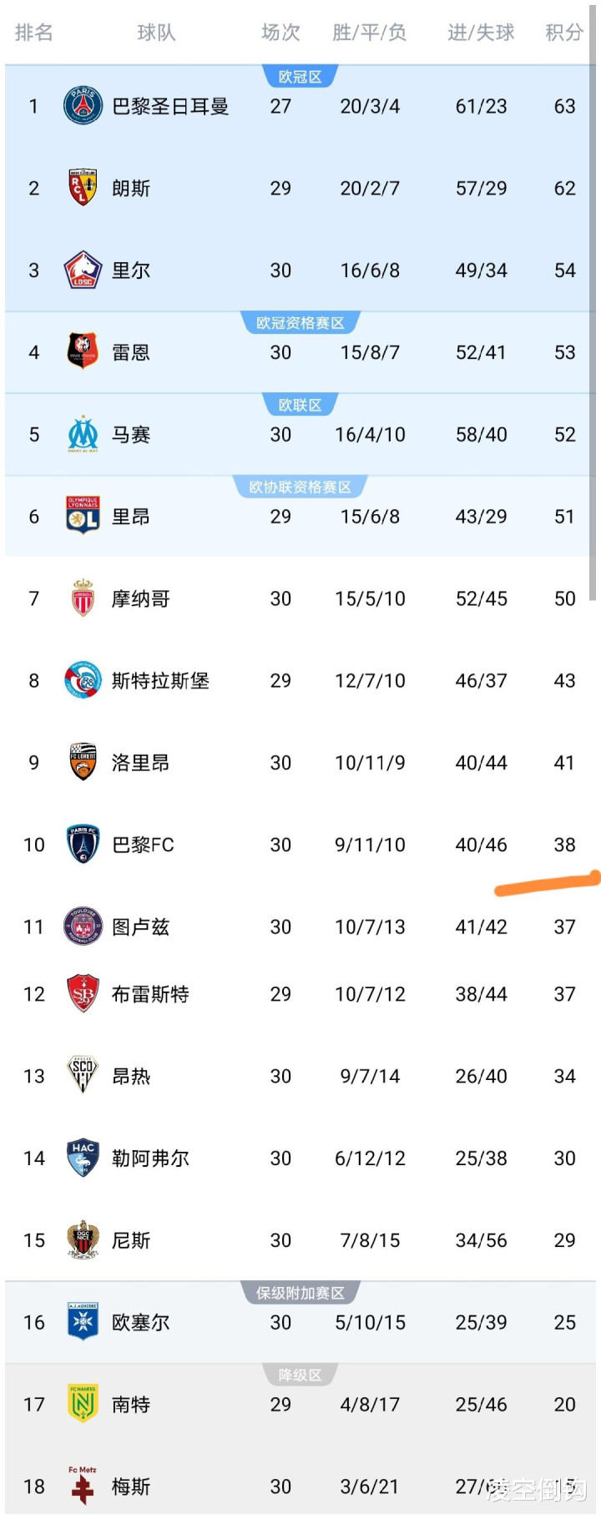Click the RC Lens club crest
The image size is (601, 1519).
[x=83, y=188]
